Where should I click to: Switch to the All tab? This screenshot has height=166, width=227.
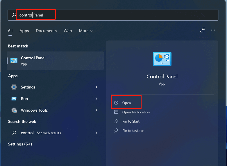[10, 31]
